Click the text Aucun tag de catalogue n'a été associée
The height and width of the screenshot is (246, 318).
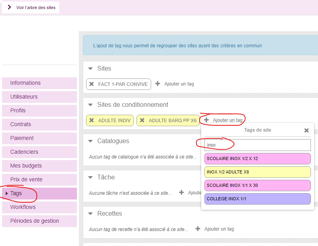[x=143, y=157]
